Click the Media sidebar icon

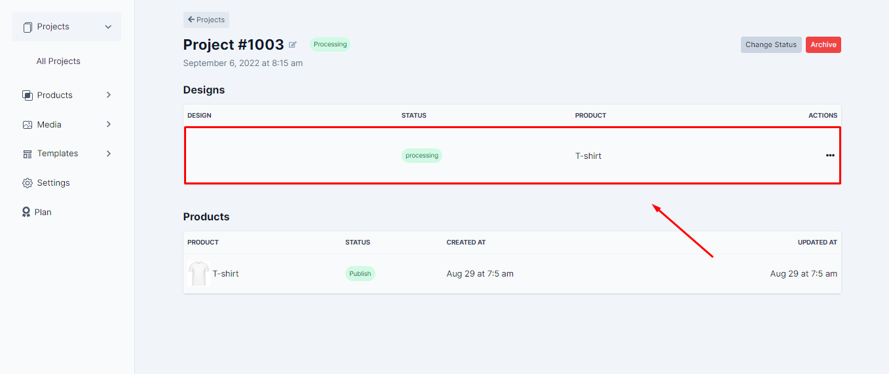(x=28, y=124)
